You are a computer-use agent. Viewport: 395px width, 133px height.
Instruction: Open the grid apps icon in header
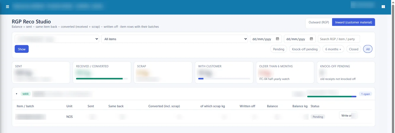(x=383, y=7)
